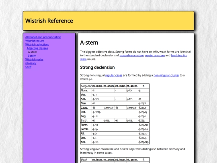Click the feminine cell in the Gen. row
The width and height of the screenshot is (217, 163).
[143, 103]
